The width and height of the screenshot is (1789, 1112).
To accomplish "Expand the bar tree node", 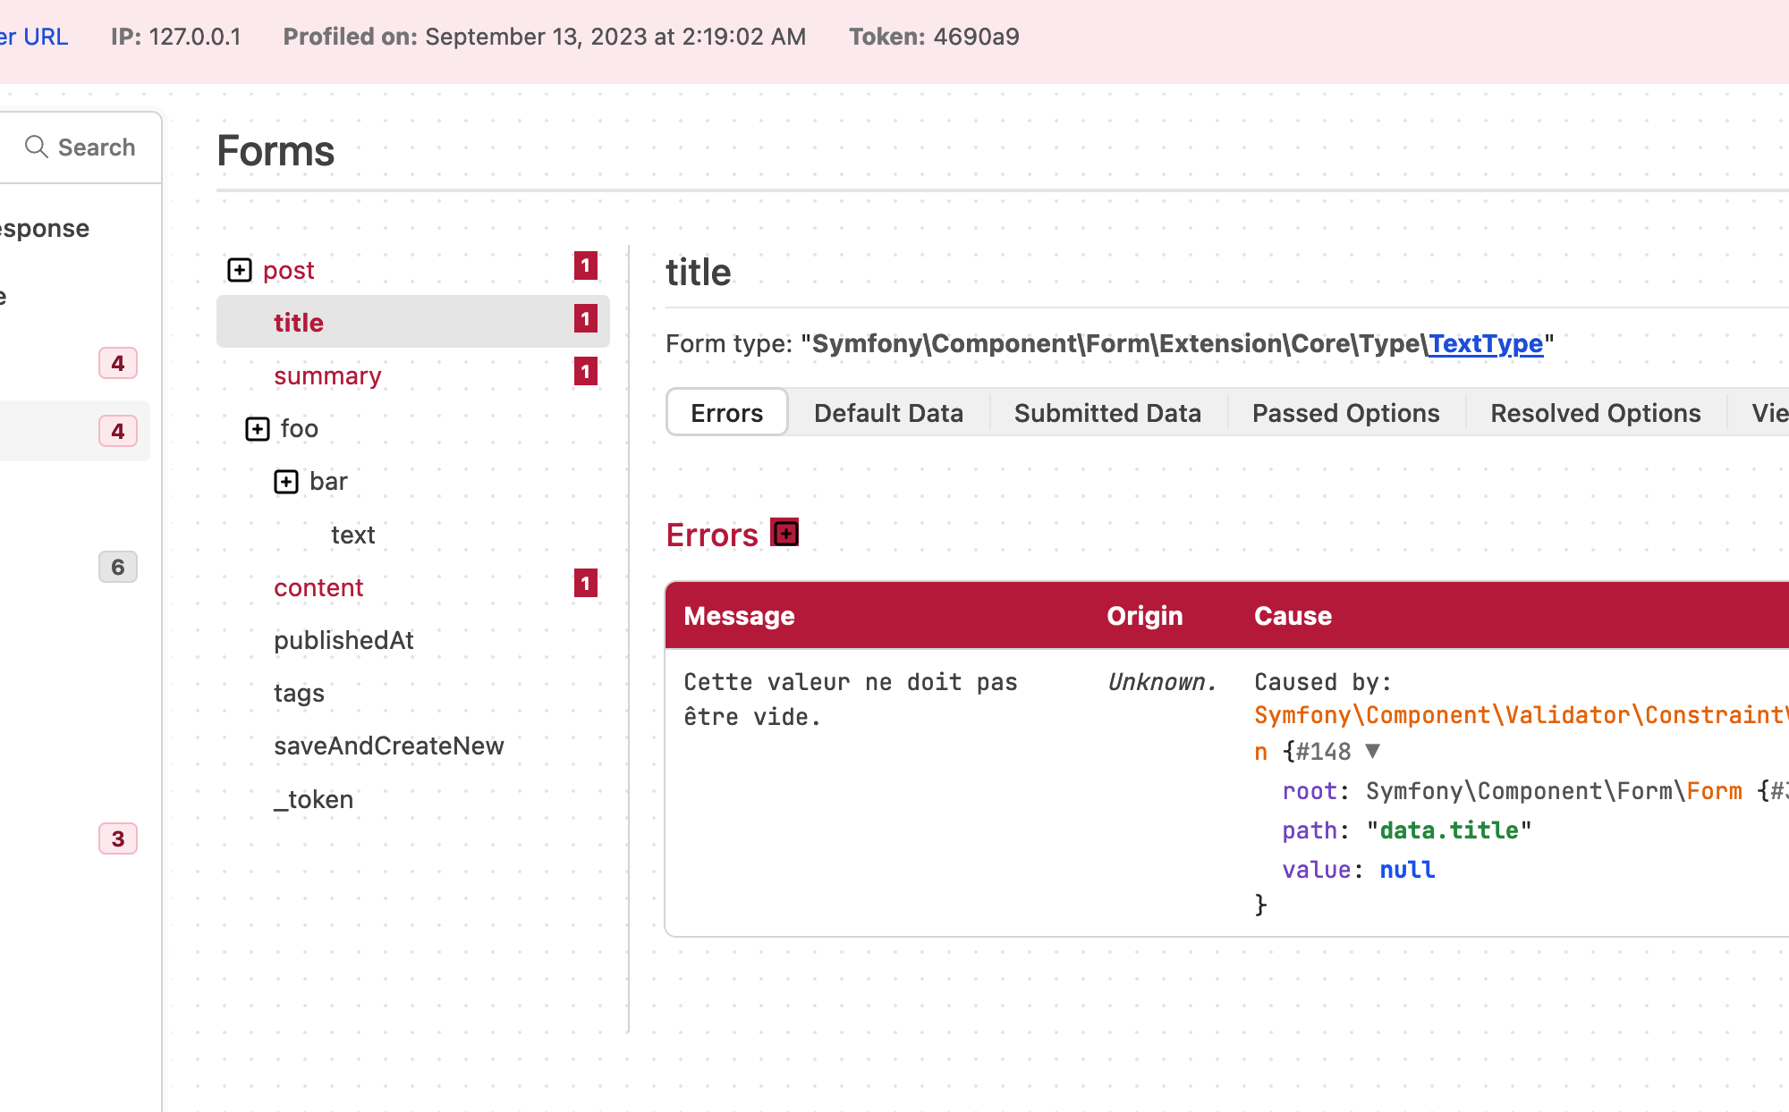I will click(x=286, y=482).
